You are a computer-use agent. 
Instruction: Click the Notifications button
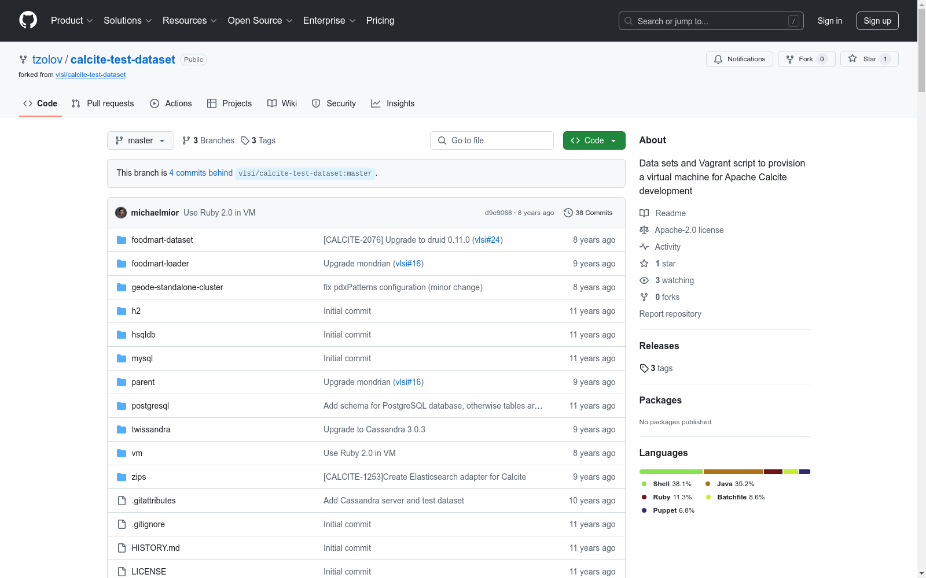click(x=740, y=59)
